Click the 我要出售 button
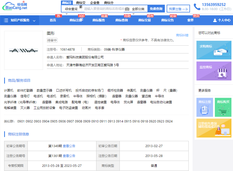 click(178, 9)
